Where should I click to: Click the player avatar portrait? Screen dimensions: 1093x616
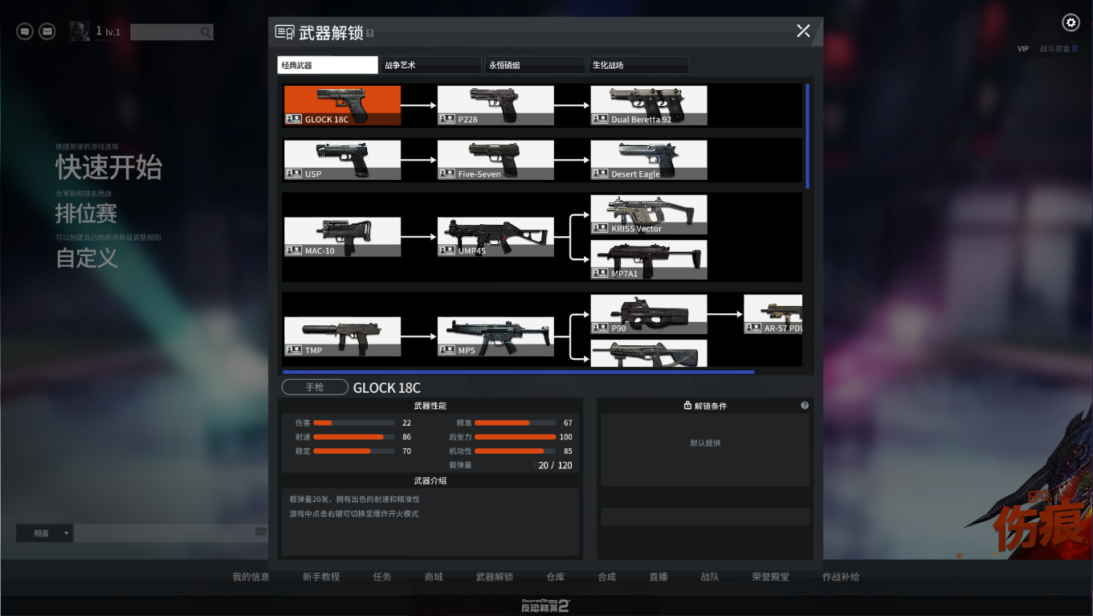(x=80, y=31)
